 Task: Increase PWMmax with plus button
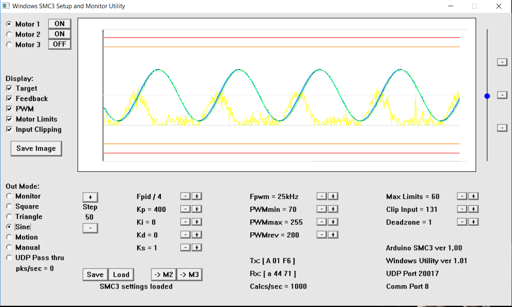[333, 222]
